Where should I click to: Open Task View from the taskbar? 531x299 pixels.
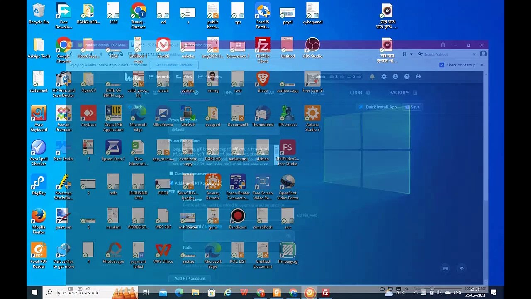point(146,292)
